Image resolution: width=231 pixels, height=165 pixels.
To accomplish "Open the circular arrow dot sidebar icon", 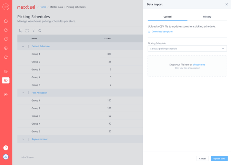I will pyautogui.click(x=6, y=39).
